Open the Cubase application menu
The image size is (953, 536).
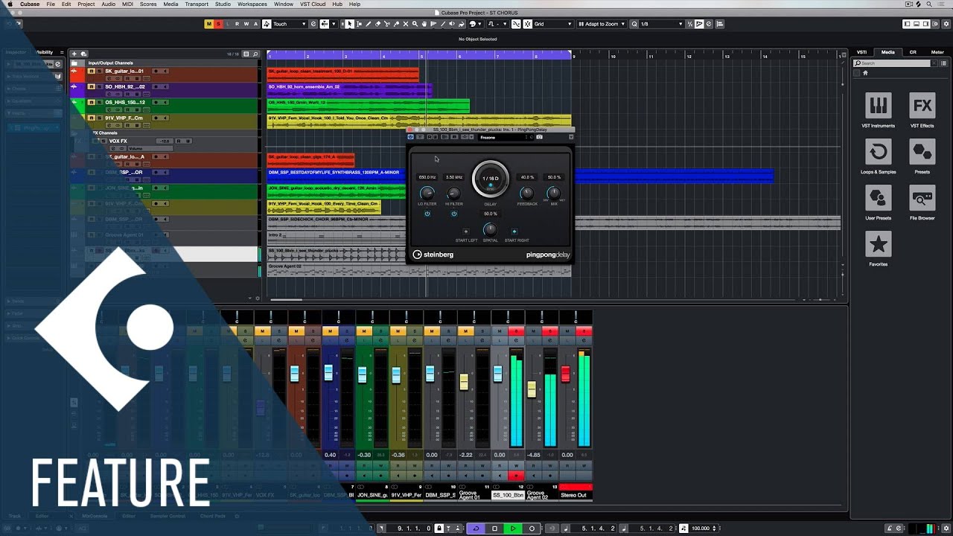coord(30,4)
